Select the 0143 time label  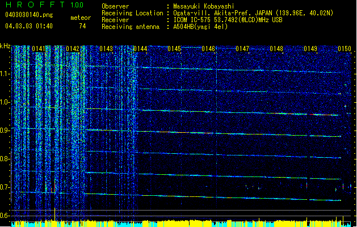[106, 49]
